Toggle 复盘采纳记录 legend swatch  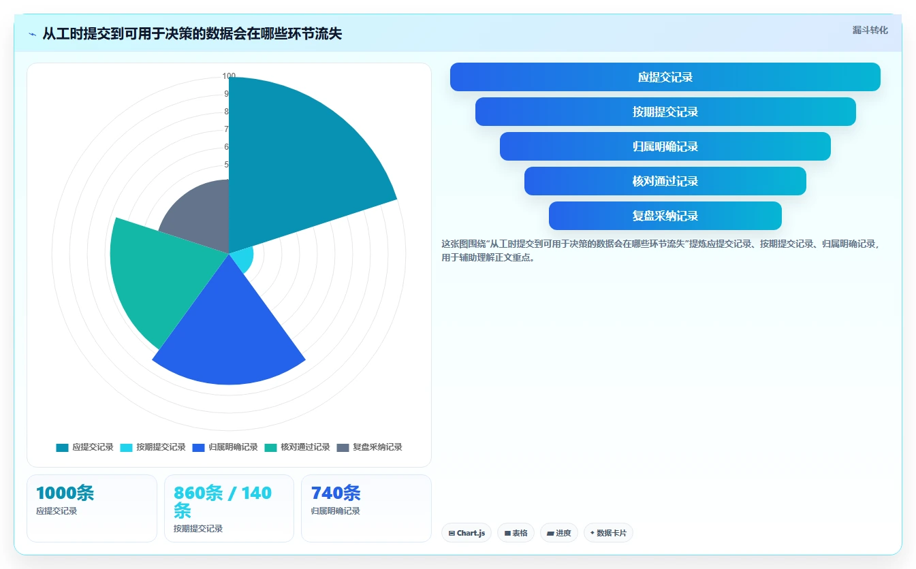(x=343, y=447)
